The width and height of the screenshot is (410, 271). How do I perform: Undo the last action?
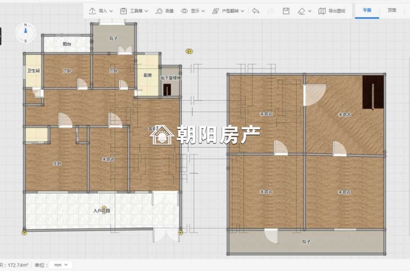[255, 11]
